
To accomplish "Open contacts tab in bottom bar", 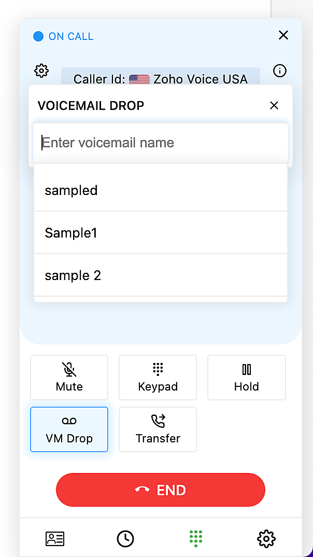I will pyautogui.click(x=55, y=539).
